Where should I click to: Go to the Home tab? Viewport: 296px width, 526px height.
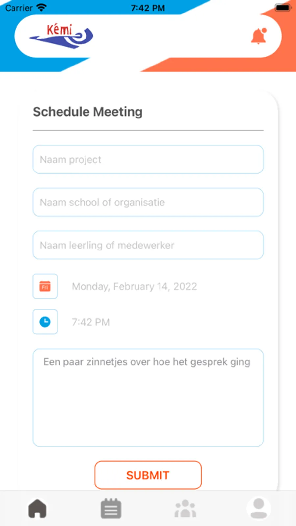pyautogui.click(x=37, y=508)
